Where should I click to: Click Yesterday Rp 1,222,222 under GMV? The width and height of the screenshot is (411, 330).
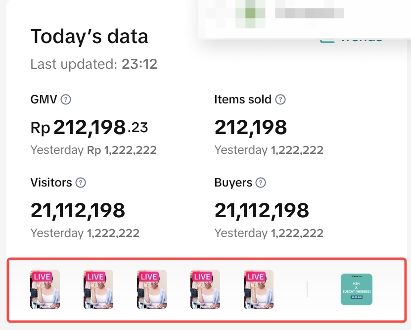point(93,150)
